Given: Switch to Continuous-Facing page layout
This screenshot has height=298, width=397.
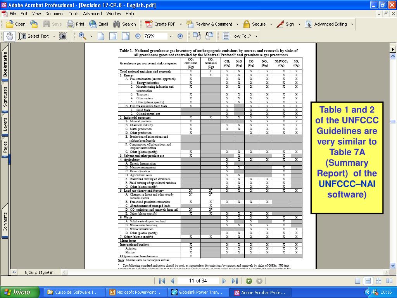Looking at the screenshot, I should click(x=378, y=281).
